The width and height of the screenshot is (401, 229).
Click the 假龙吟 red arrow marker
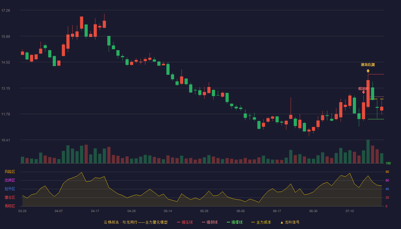click(x=363, y=92)
